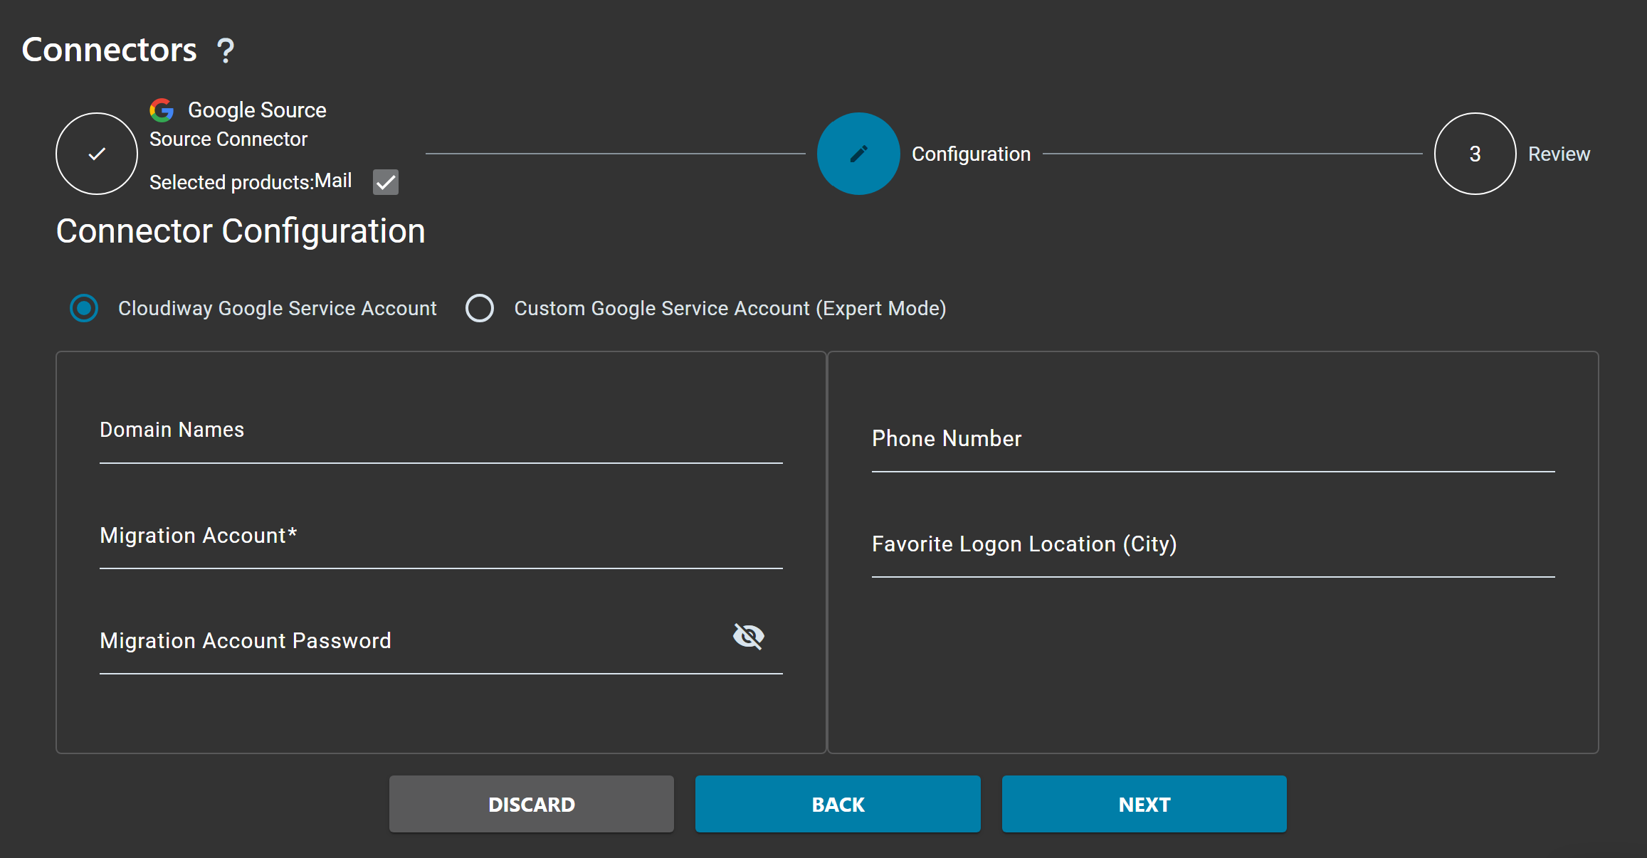The image size is (1647, 858).
Task: Reveal the Migration Account Password
Action: click(749, 637)
